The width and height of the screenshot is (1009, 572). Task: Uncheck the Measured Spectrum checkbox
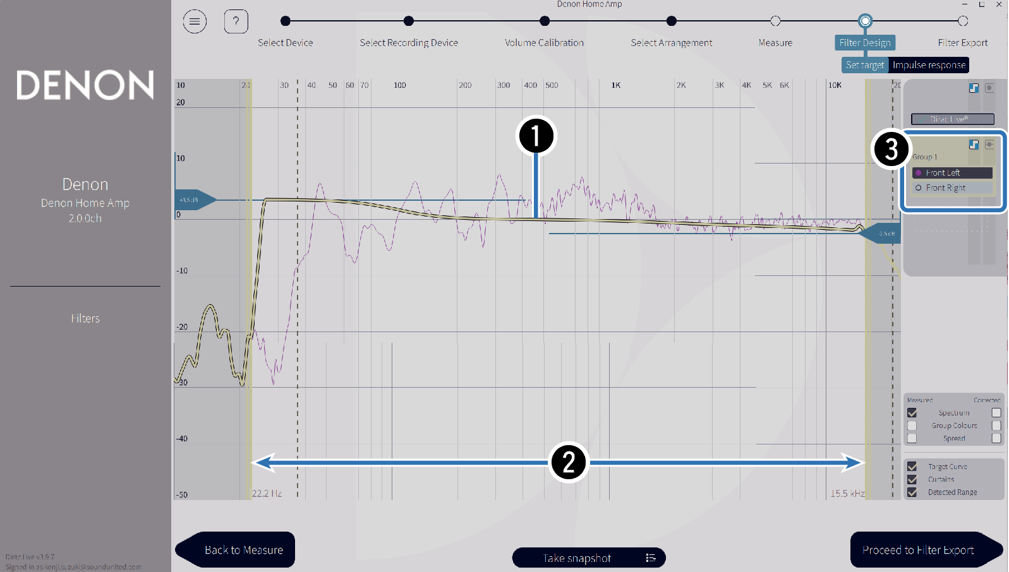tap(912, 413)
